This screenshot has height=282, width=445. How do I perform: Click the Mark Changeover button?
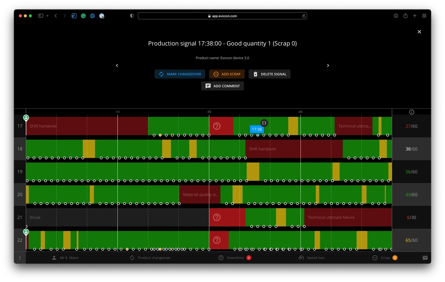[180, 74]
